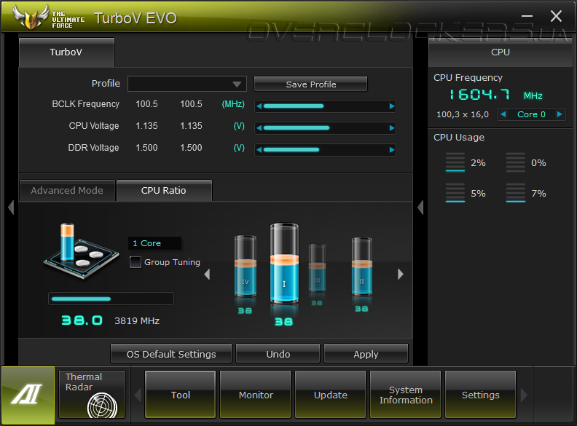This screenshot has height=426, width=577.
Task: Click the Undo button
Action: [x=278, y=354]
